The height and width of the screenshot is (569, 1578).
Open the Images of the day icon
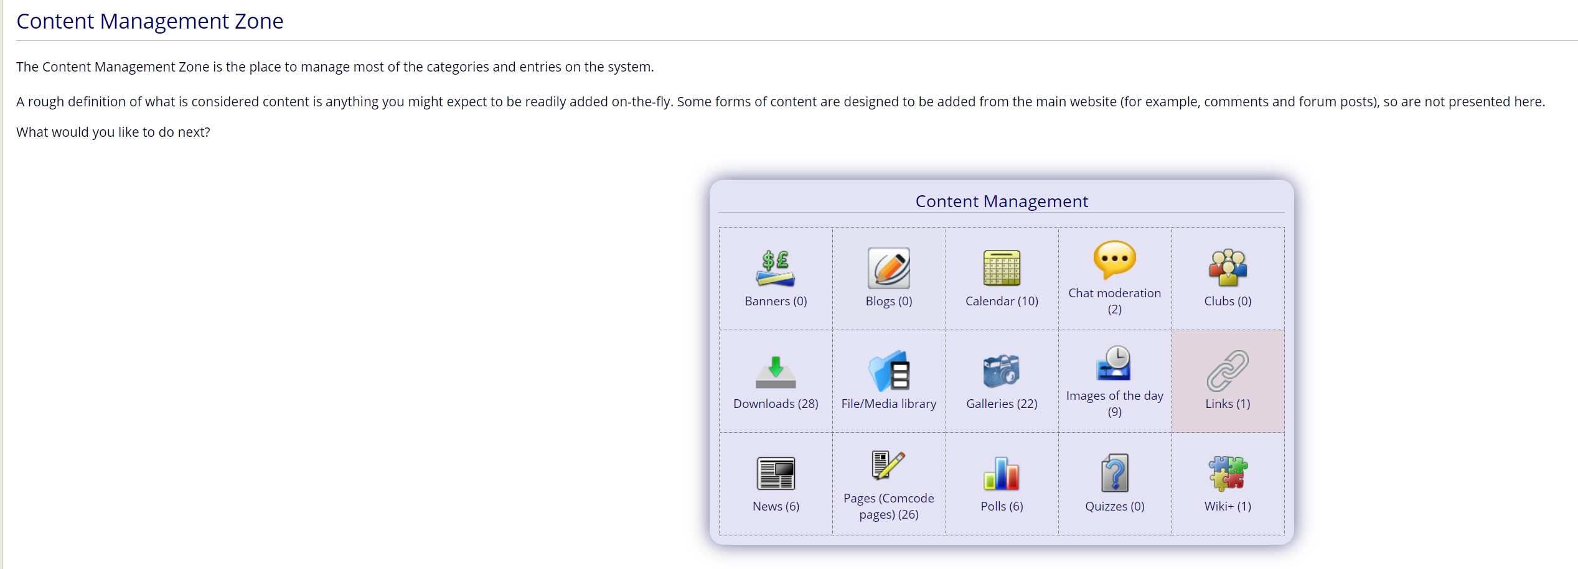click(1114, 363)
